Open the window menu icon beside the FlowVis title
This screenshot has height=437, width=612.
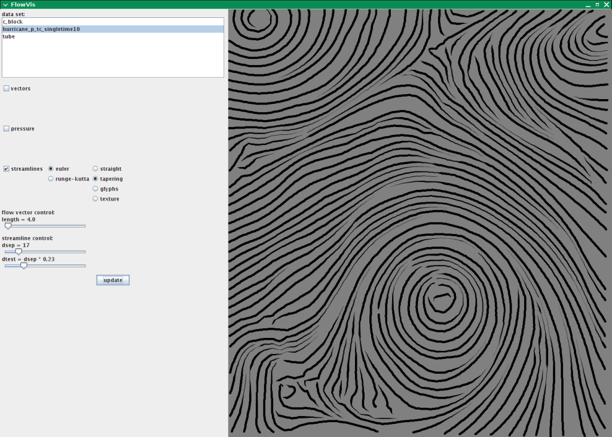point(5,4)
